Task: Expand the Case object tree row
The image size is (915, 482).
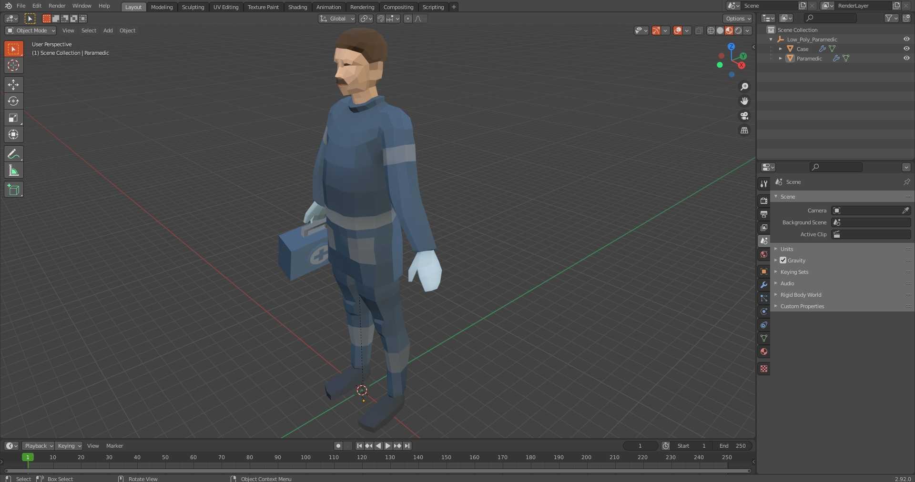Action: [x=780, y=49]
